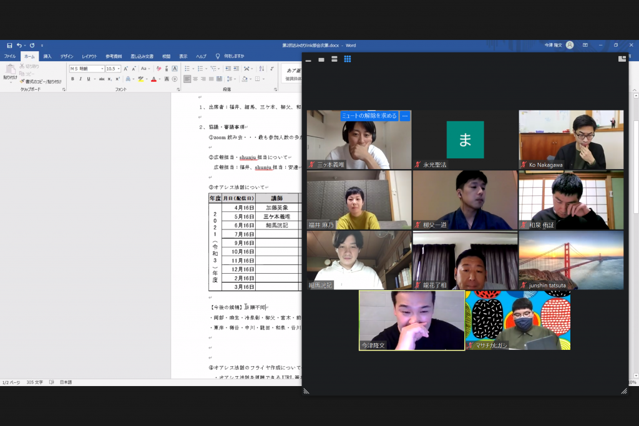Open the 差し込み文書 (Mailings) tab
The image size is (639, 426).
tap(142, 56)
